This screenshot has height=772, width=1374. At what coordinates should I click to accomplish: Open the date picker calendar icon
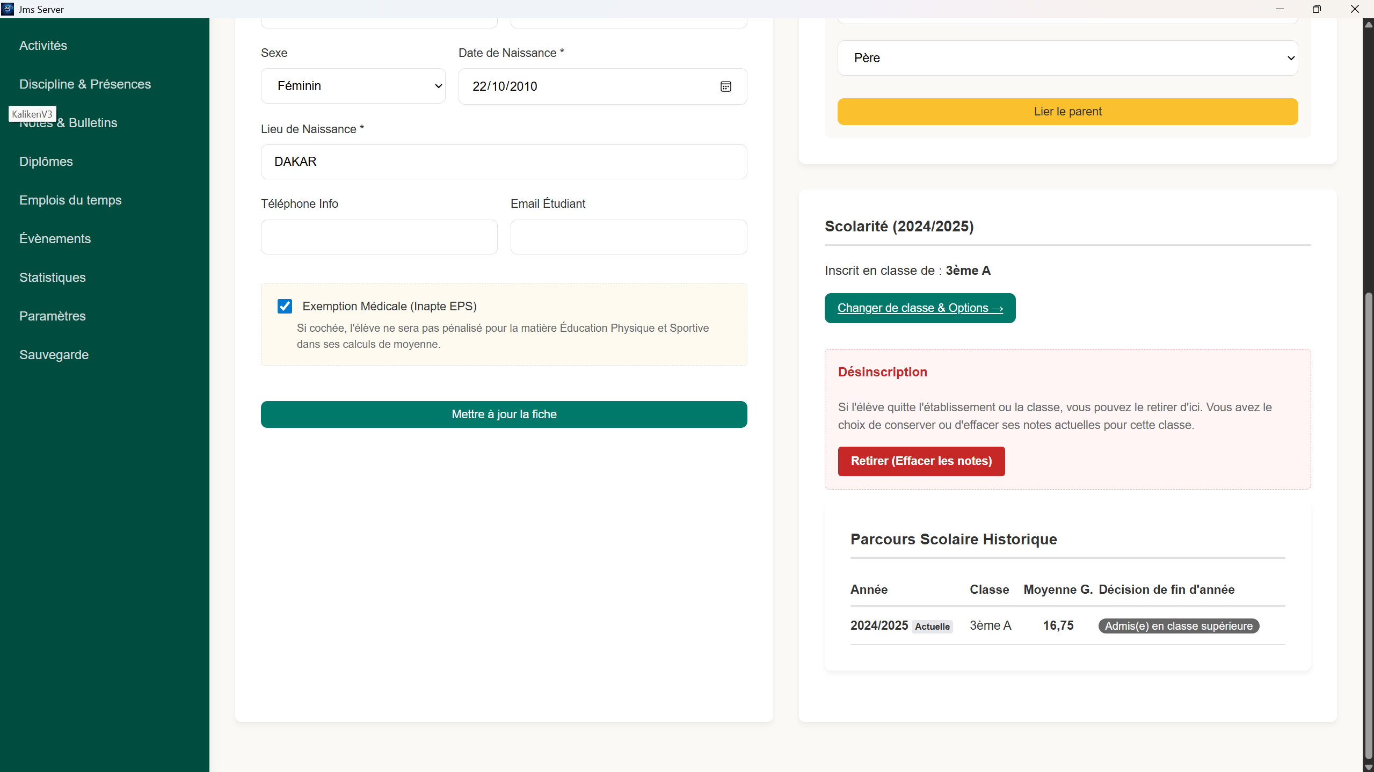tap(725, 86)
